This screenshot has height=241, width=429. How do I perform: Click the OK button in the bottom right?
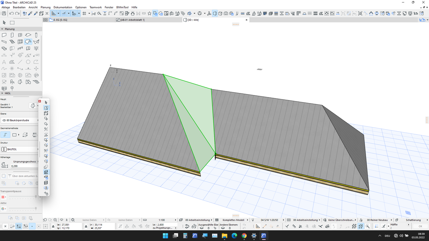coord(420,226)
